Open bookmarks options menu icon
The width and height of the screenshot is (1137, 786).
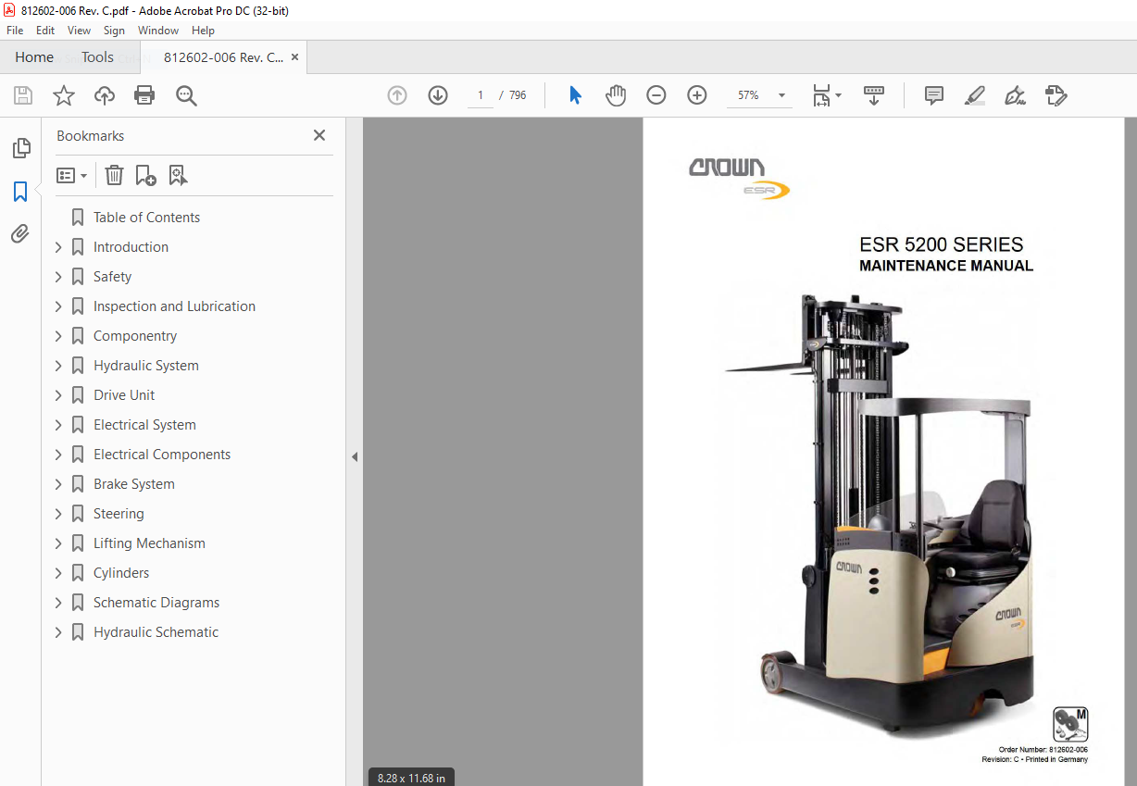pos(71,175)
